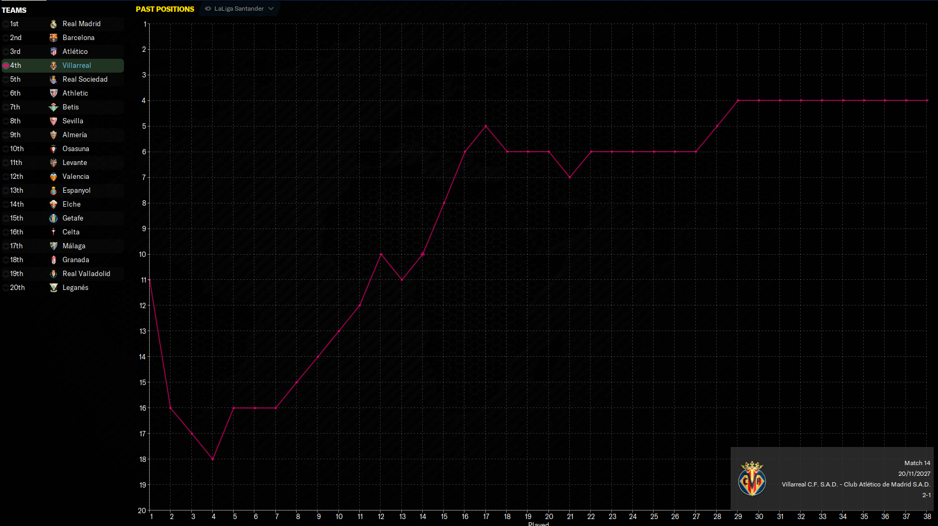
Task: Click the Osasuna club badge
Action: point(53,149)
